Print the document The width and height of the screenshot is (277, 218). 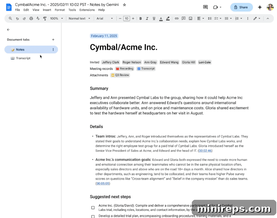tap(31, 19)
